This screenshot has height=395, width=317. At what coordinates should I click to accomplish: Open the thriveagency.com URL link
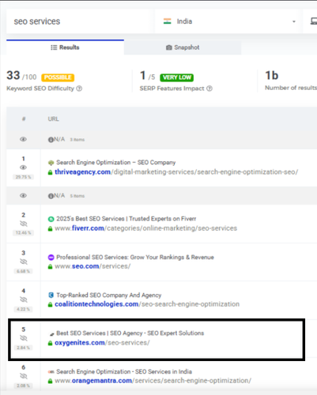(x=176, y=172)
